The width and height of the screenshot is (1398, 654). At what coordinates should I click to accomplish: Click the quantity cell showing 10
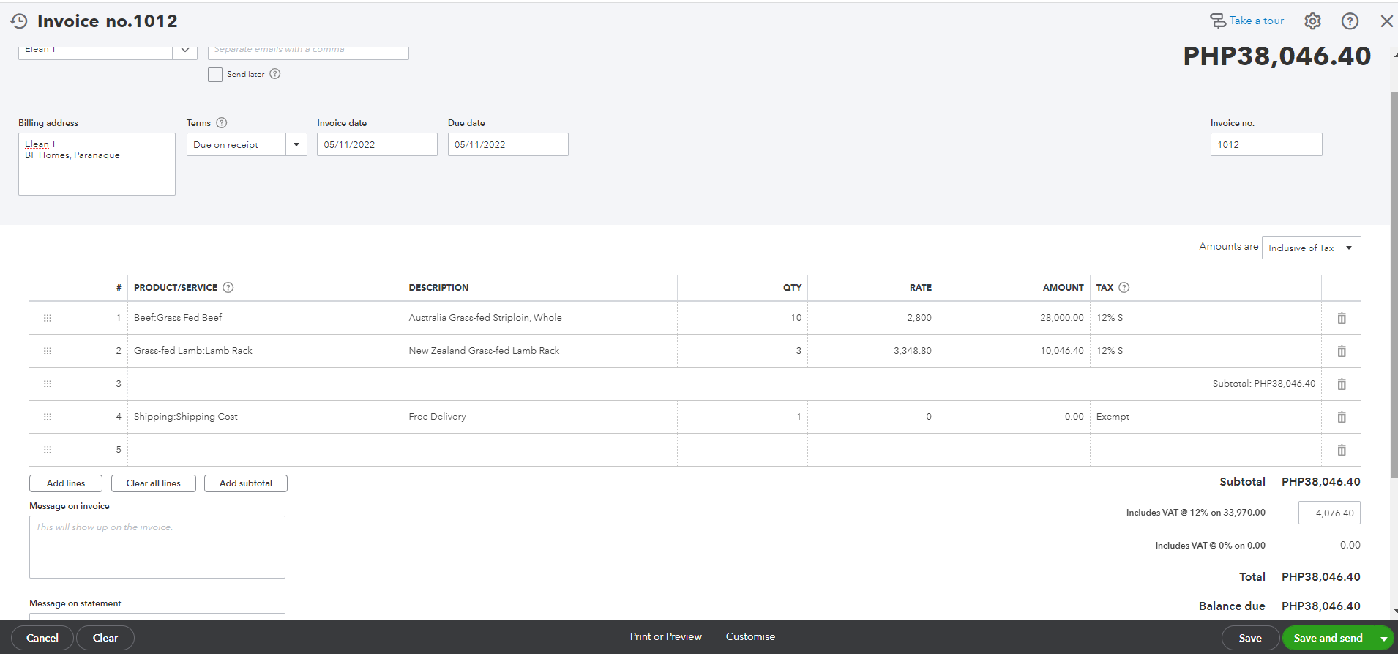coord(742,318)
